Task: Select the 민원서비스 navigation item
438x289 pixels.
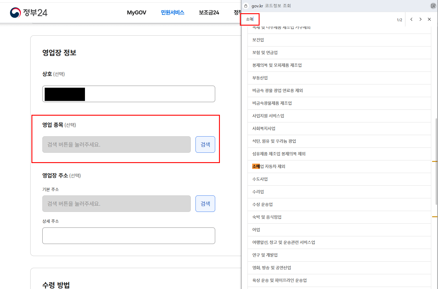Action: pos(172,12)
